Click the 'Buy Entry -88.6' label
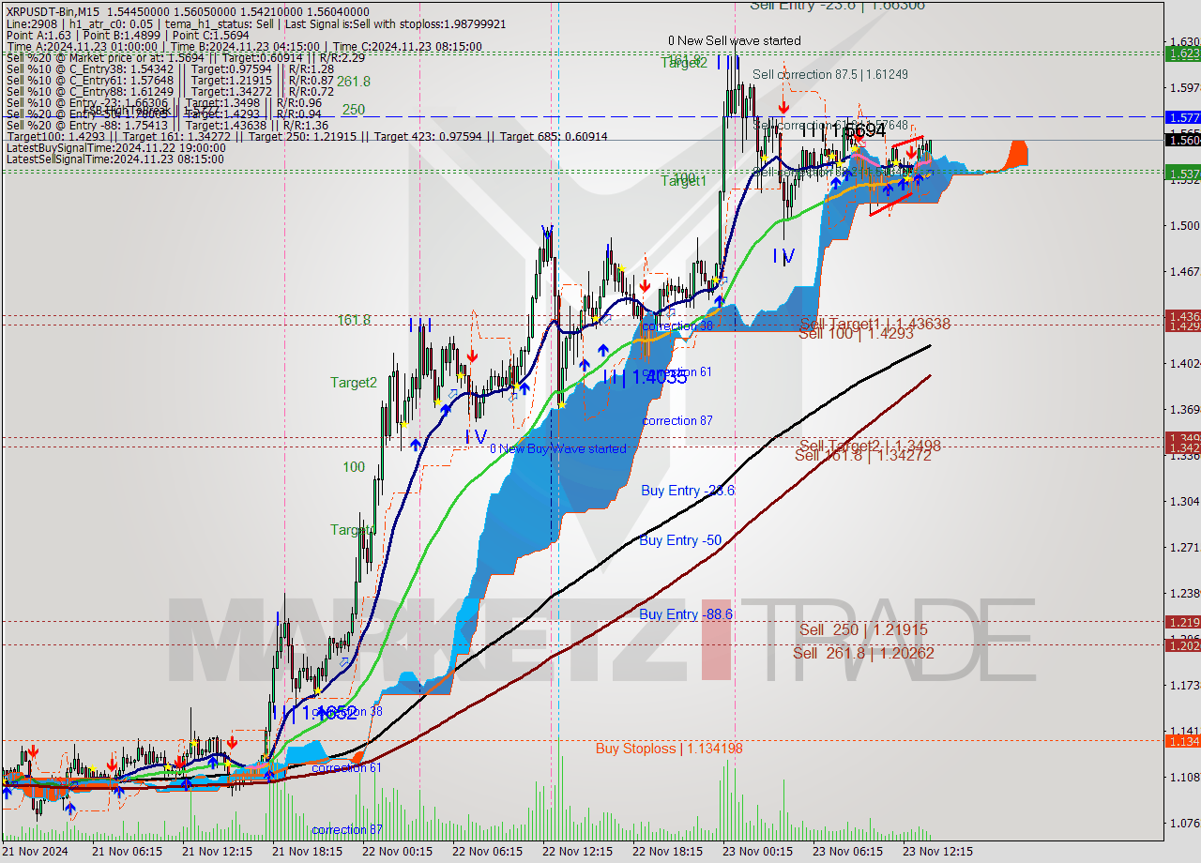 pos(686,614)
